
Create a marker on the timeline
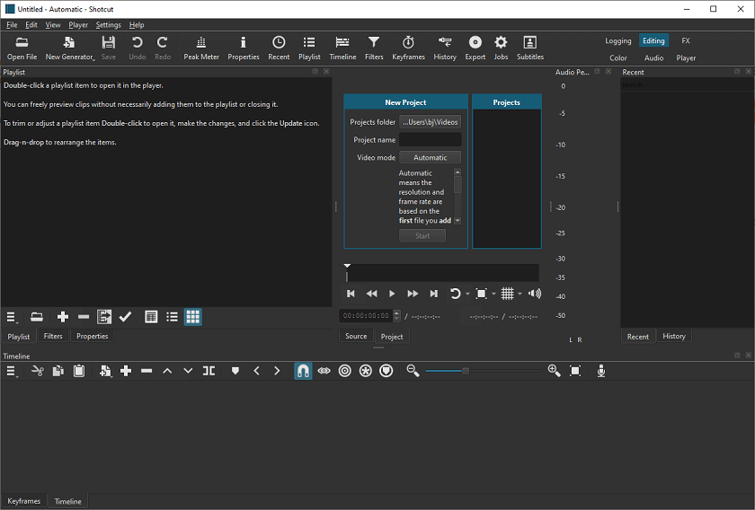click(x=235, y=371)
